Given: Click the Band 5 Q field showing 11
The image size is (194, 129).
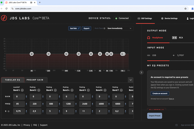Looking at the screenshot, I should (85, 111).
